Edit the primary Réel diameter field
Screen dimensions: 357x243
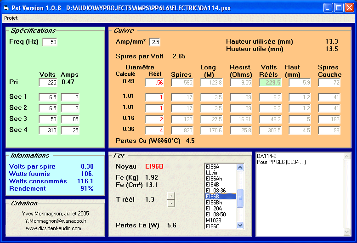154,83
